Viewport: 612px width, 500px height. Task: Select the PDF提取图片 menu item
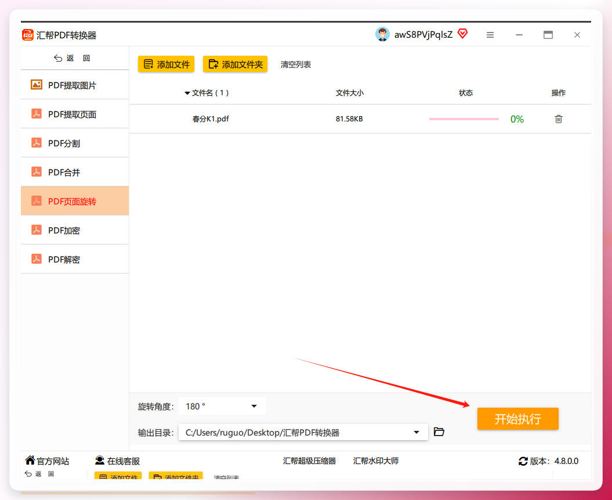point(75,85)
